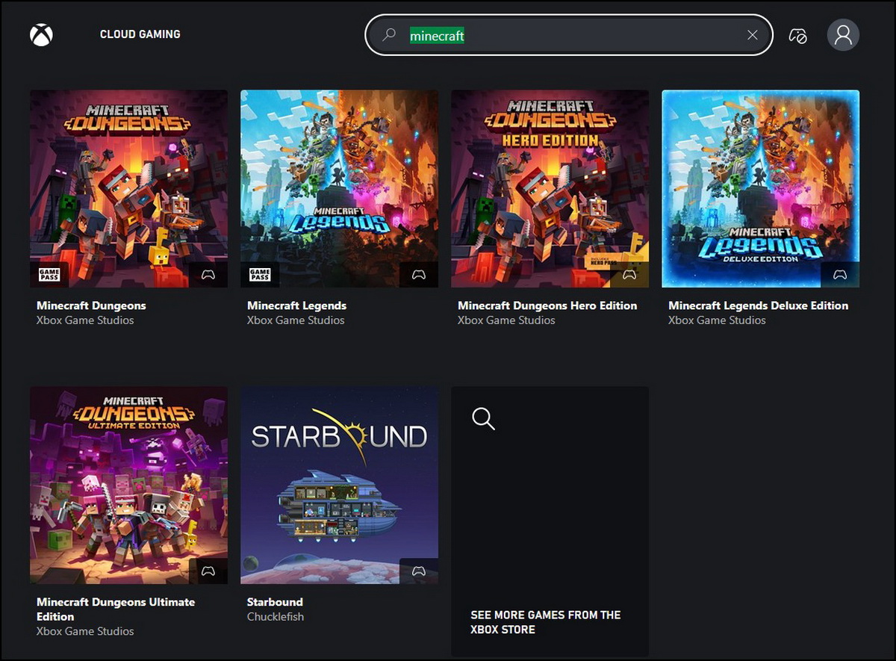Open the controller status icon
Image resolution: width=896 pixels, height=661 pixels.
click(x=797, y=35)
